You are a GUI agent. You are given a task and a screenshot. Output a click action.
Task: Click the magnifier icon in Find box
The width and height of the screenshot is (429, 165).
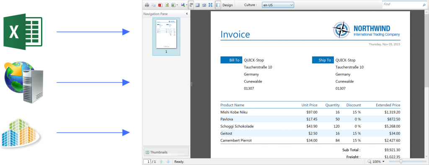coord(424,5)
